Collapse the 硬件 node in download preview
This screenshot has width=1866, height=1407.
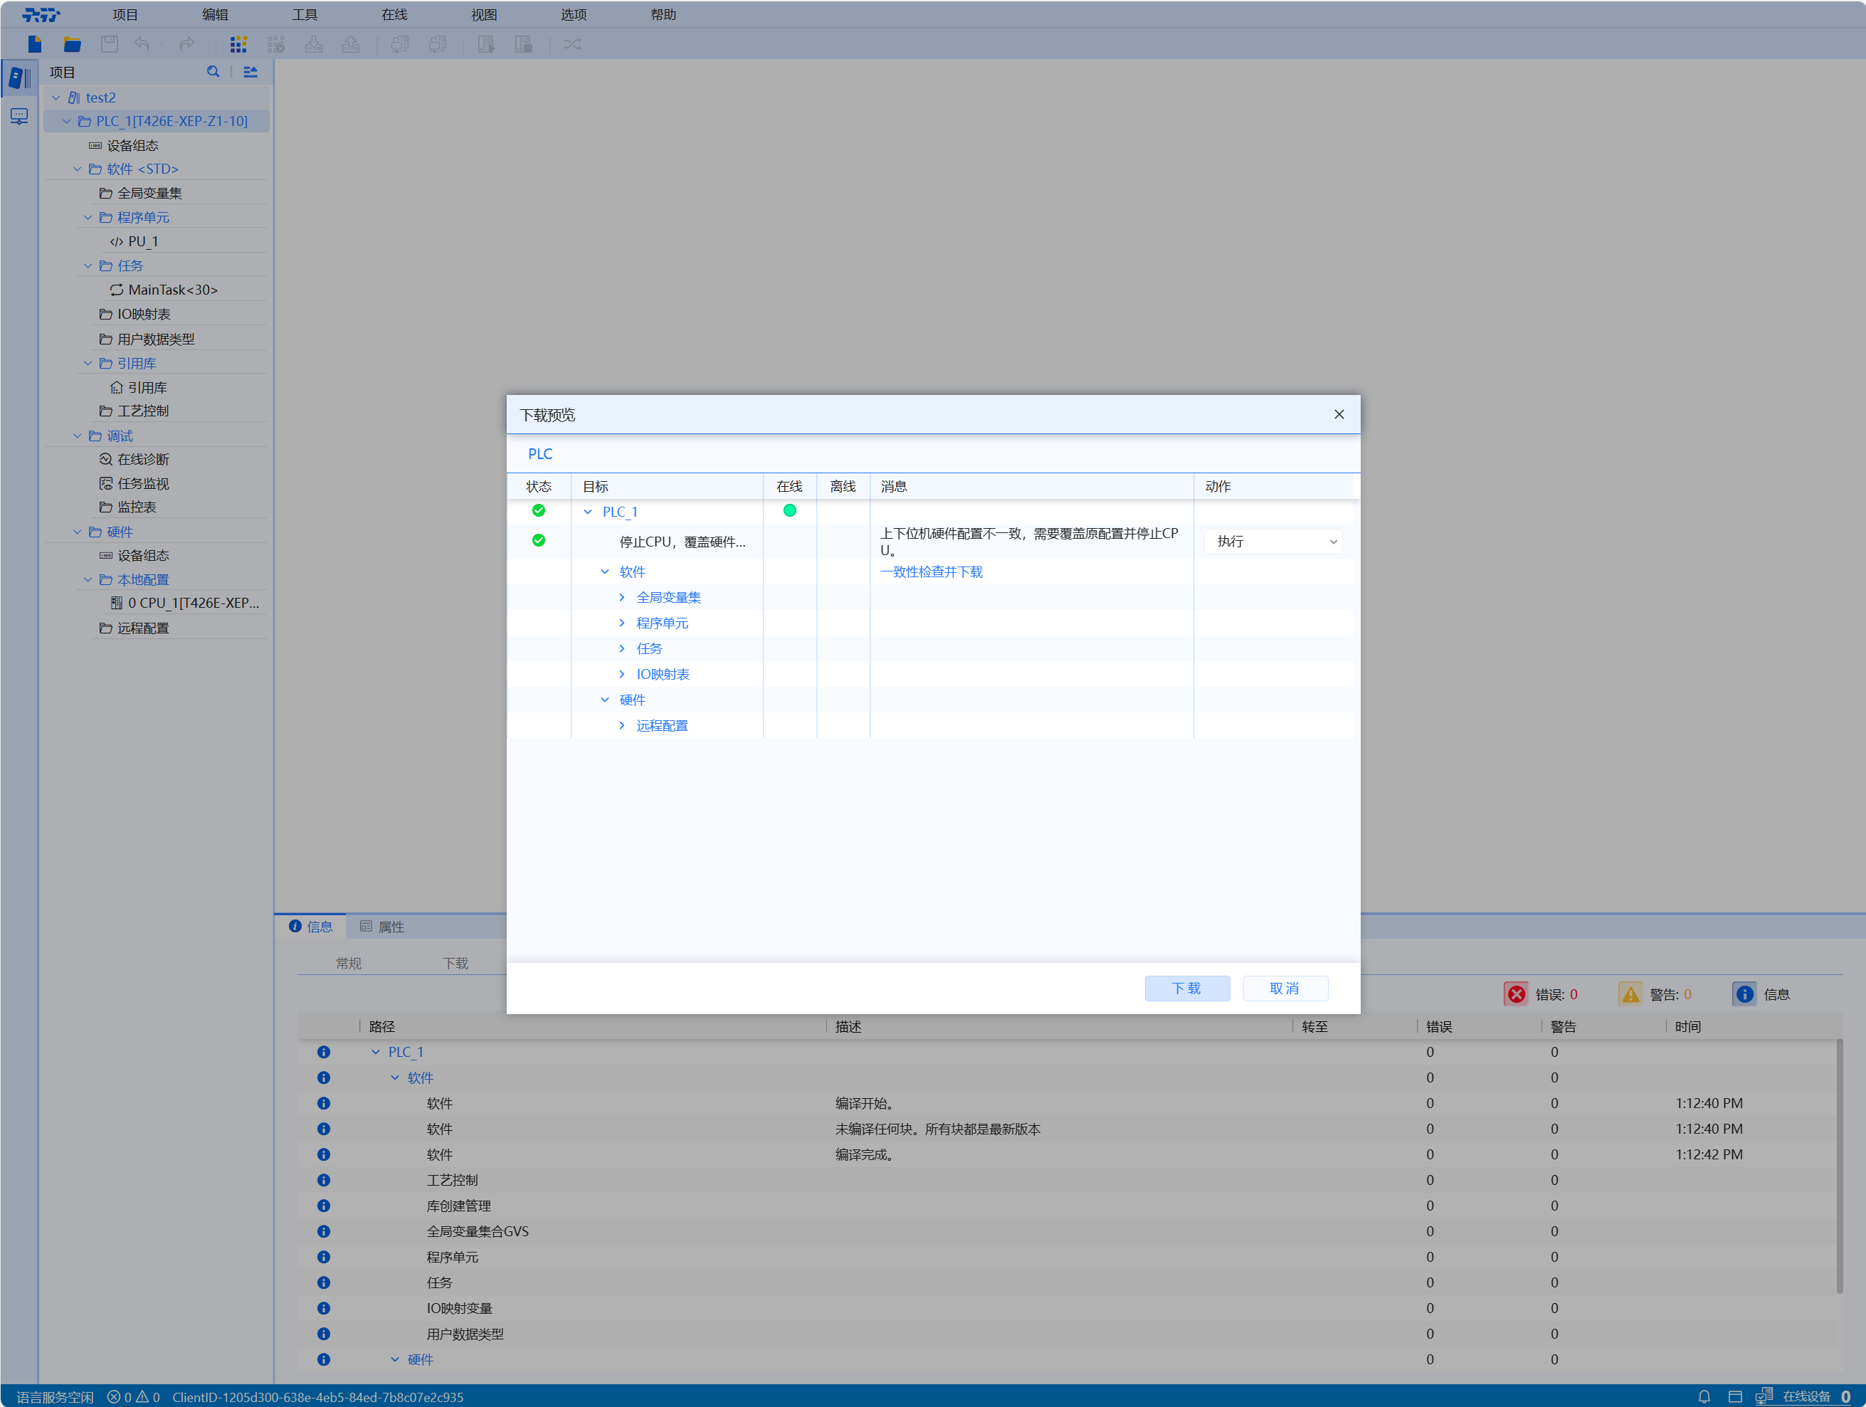click(605, 700)
